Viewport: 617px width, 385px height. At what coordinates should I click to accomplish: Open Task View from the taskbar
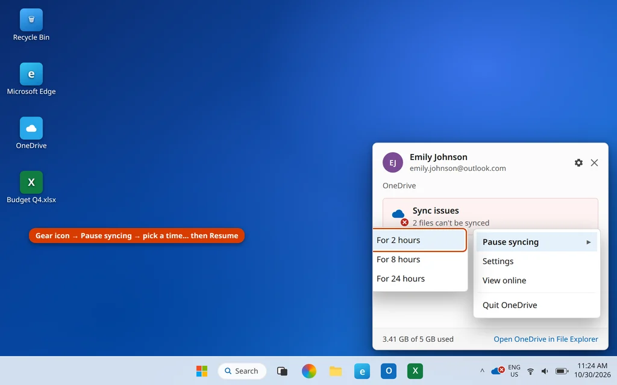[282, 371]
